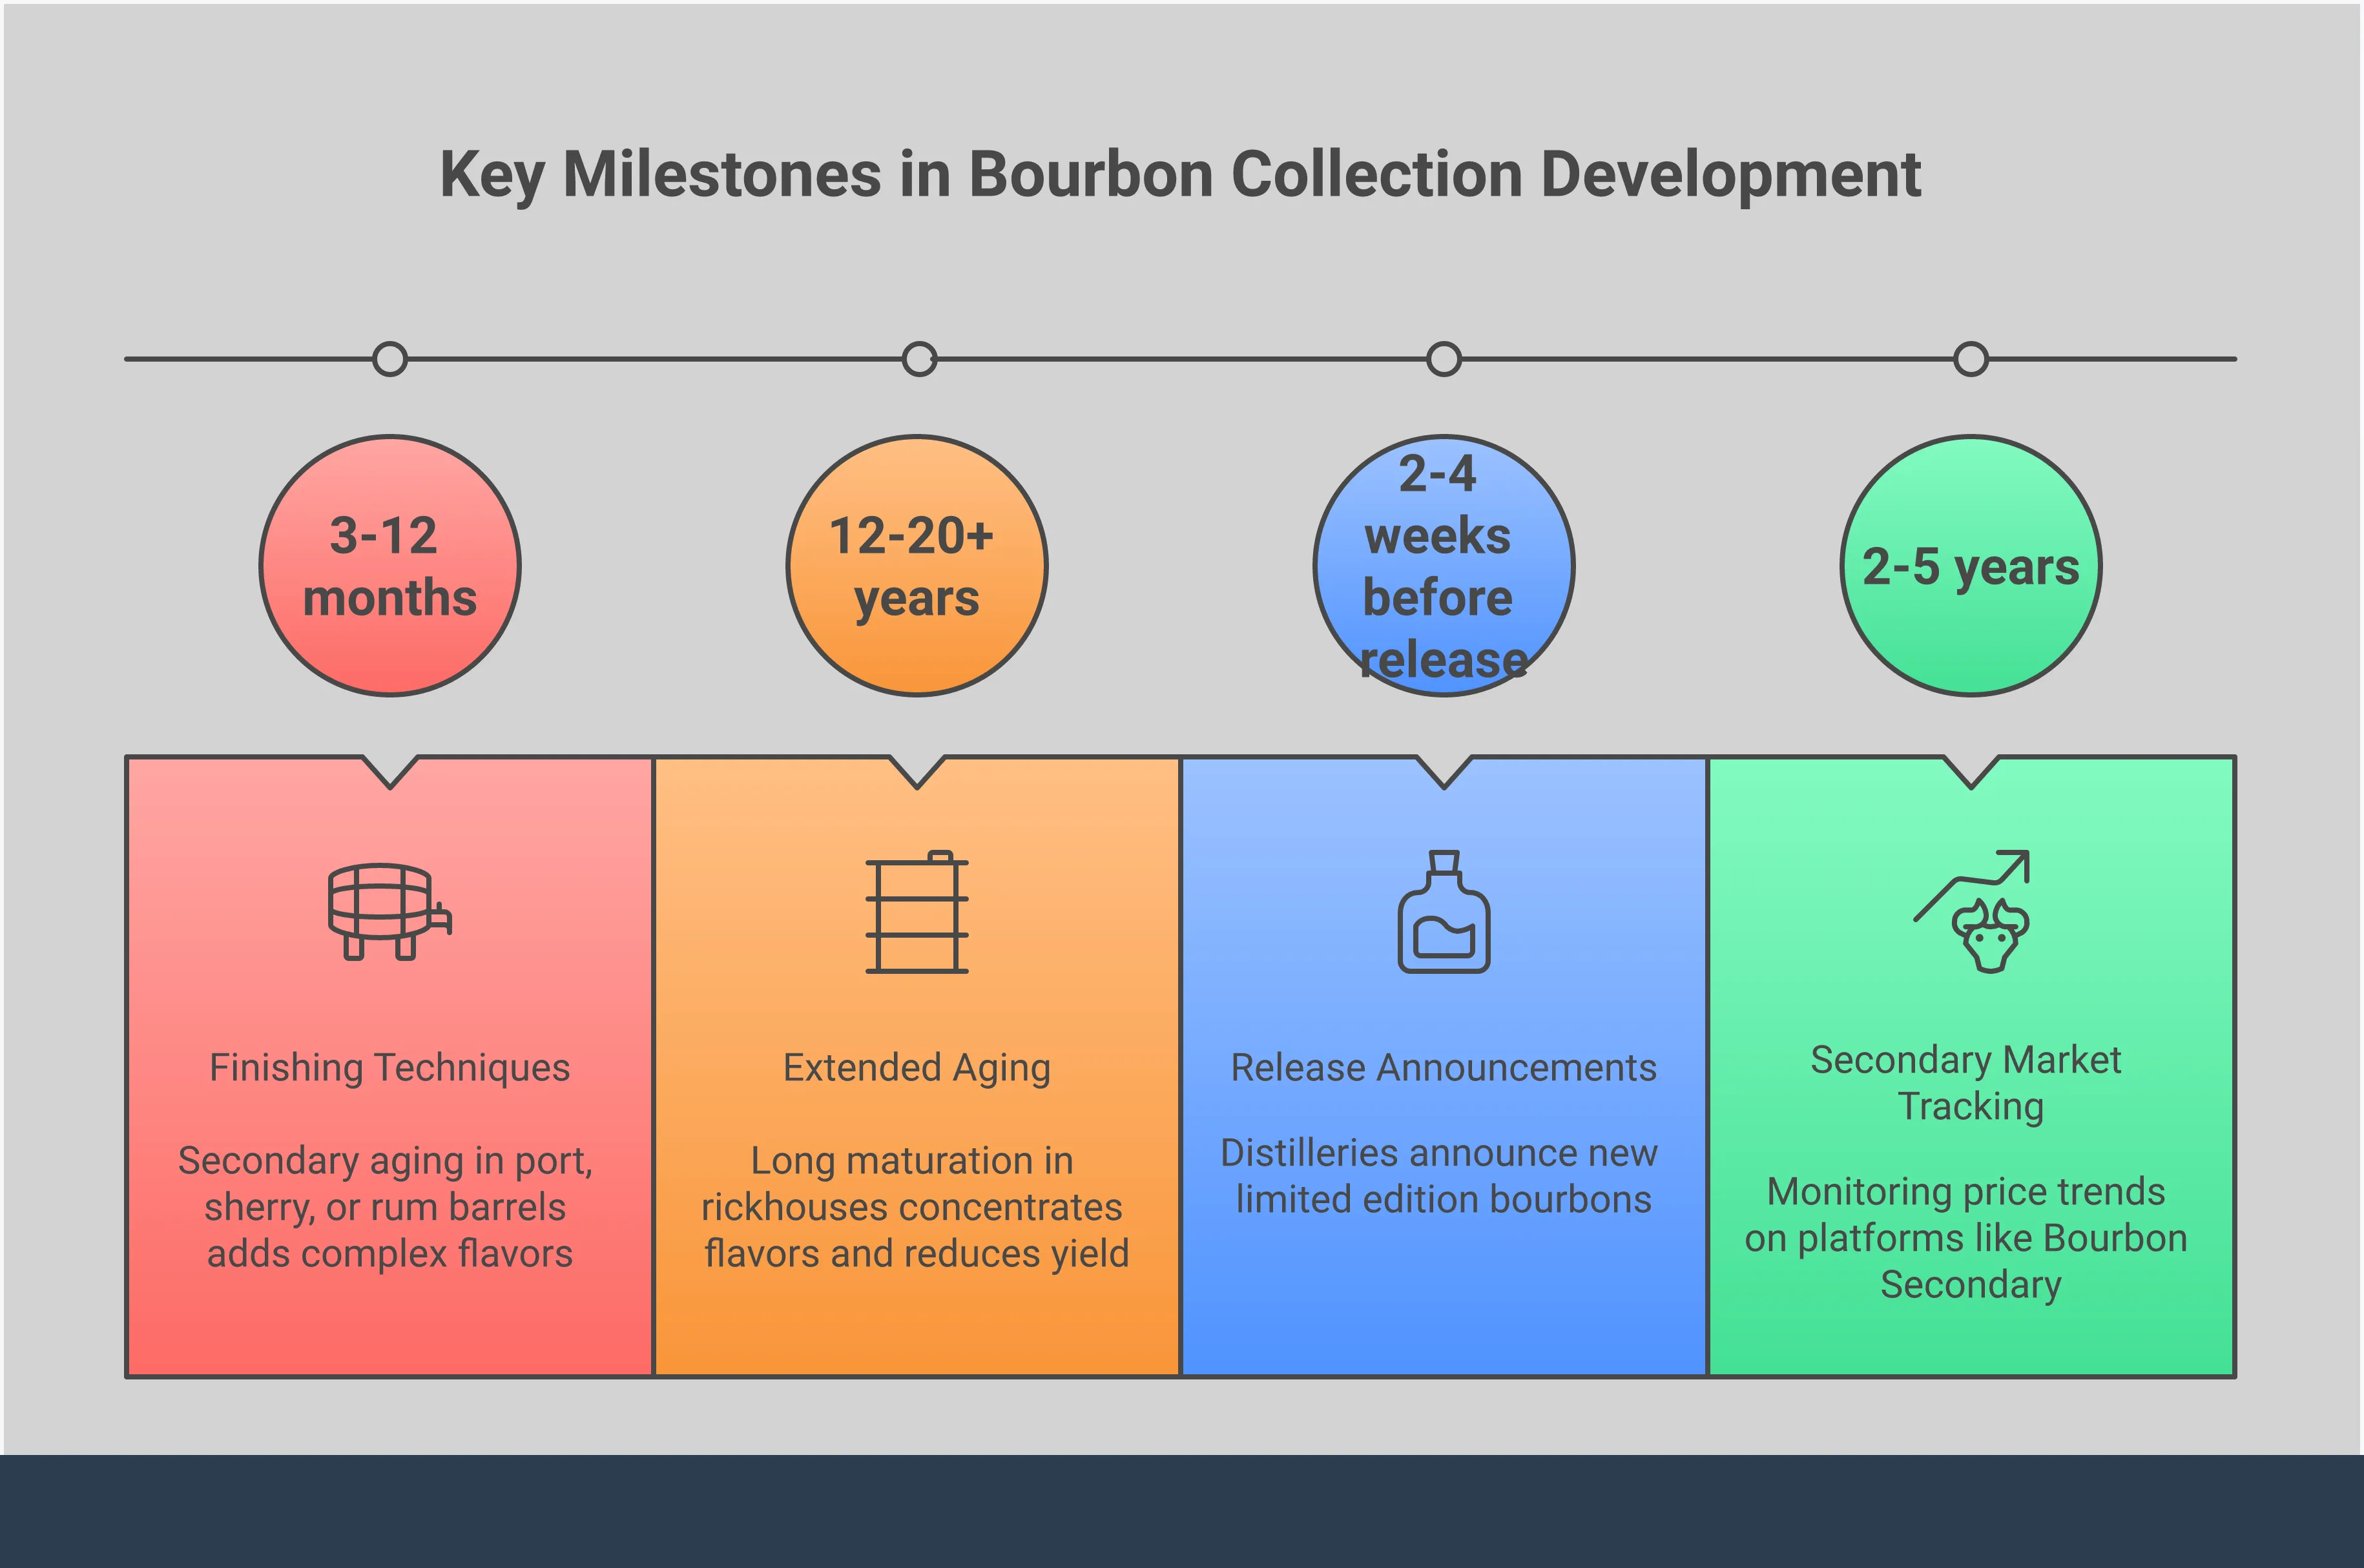Open the Key Milestones title heading

1182,178
